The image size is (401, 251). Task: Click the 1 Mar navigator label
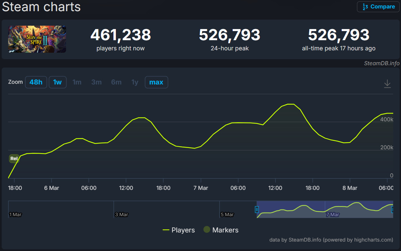coord(15,215)
